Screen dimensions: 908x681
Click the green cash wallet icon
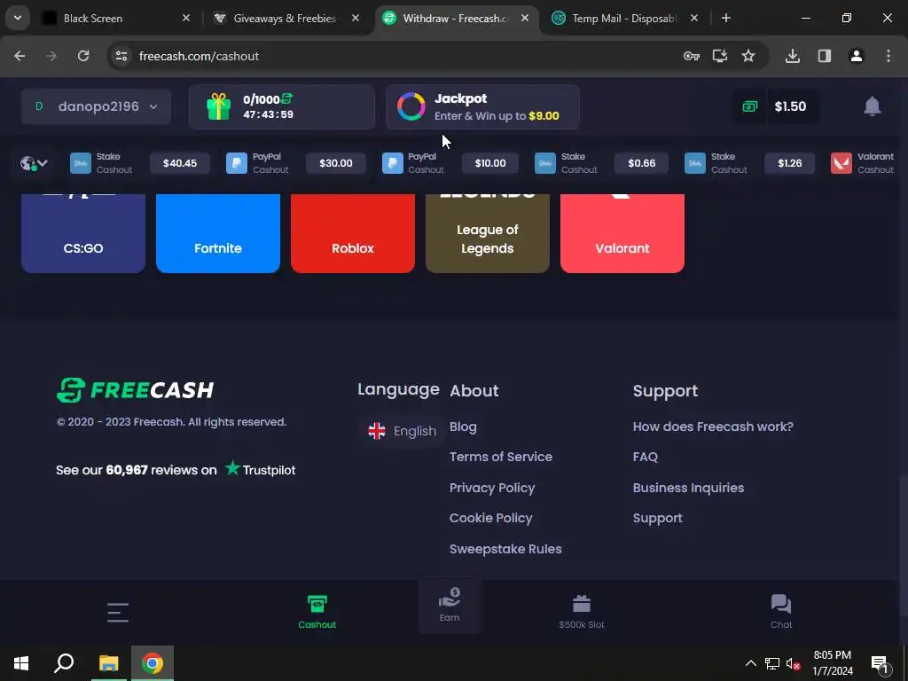[x=750, y=106]
